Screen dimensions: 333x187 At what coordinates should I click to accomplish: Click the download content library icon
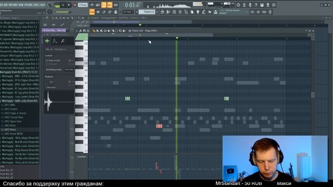point(215,12)
